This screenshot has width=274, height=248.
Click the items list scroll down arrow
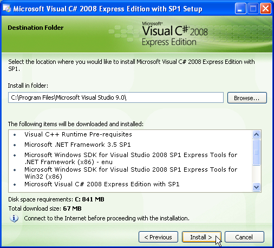coord(256,187)
